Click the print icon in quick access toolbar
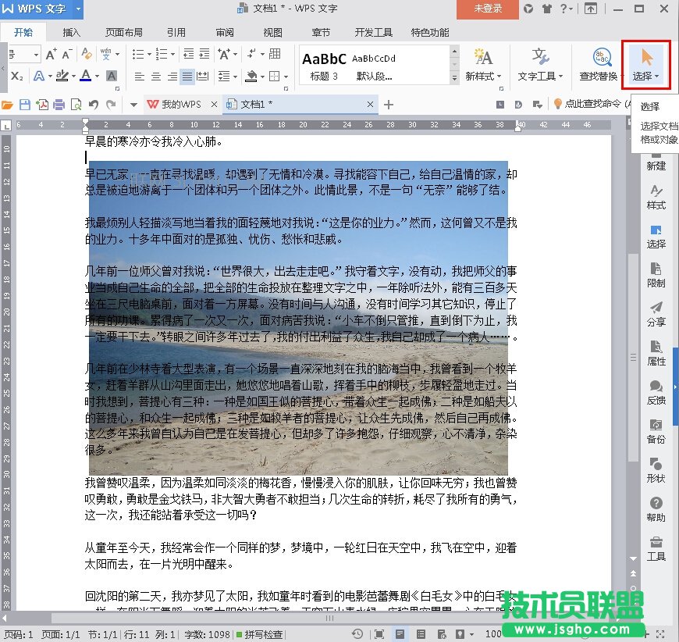 click(x=59, y=105)
